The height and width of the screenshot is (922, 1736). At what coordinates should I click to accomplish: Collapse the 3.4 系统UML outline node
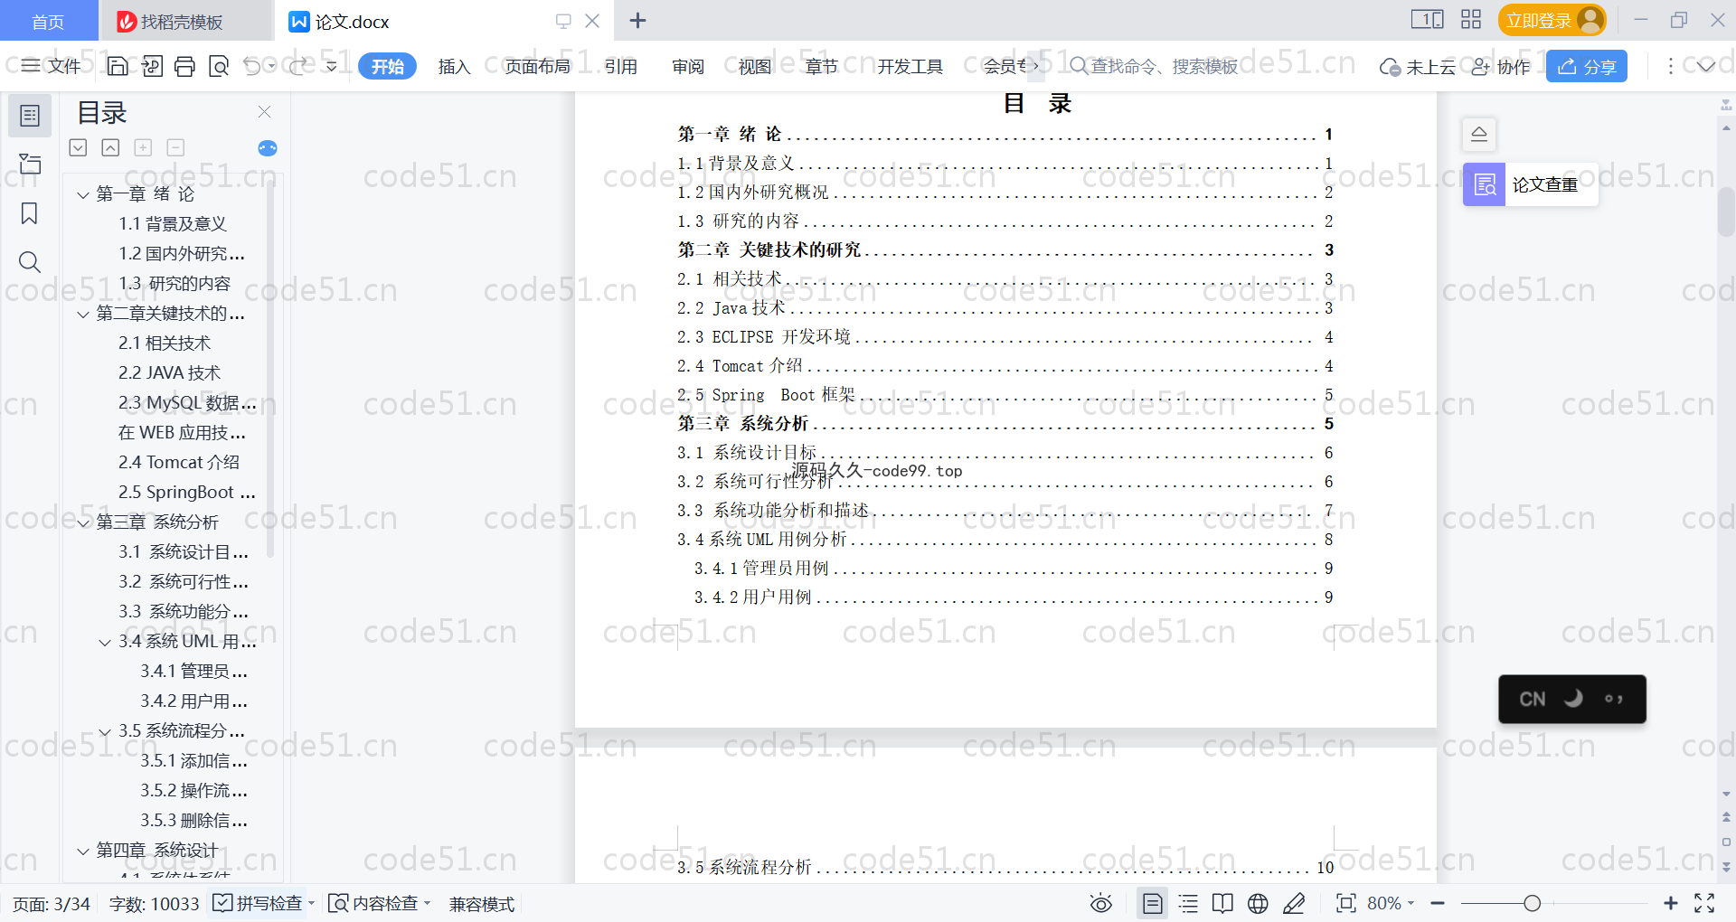pos(105,642)
